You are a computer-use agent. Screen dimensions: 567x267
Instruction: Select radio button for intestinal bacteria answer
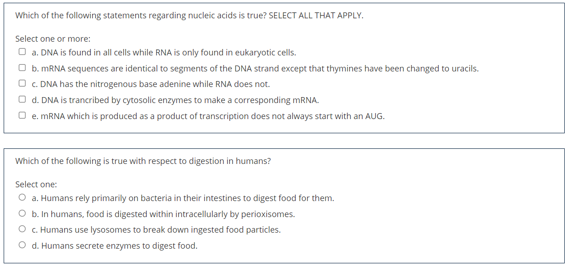tap(22, 197)
